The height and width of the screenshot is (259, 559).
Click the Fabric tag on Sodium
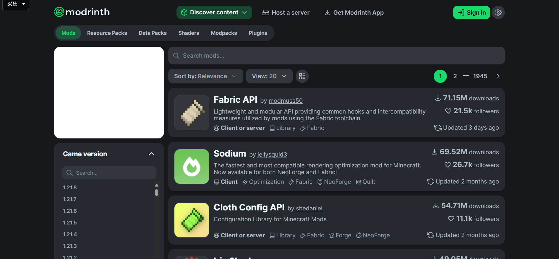pyautogui.click(x=301, y=182)
